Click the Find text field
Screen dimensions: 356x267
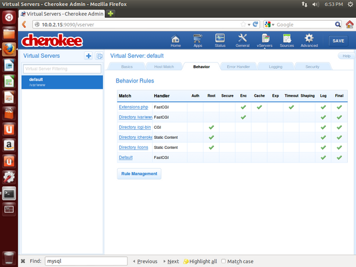(x=86, y=261)
